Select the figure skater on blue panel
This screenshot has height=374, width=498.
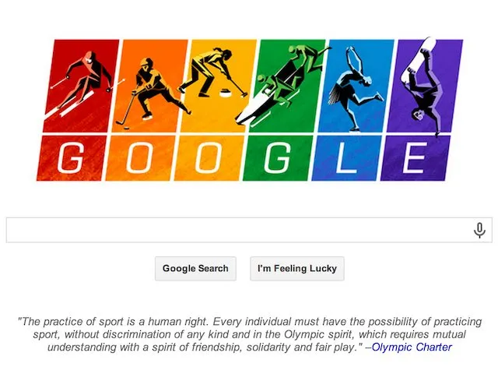pyautogui.click(x=356, y=86)
